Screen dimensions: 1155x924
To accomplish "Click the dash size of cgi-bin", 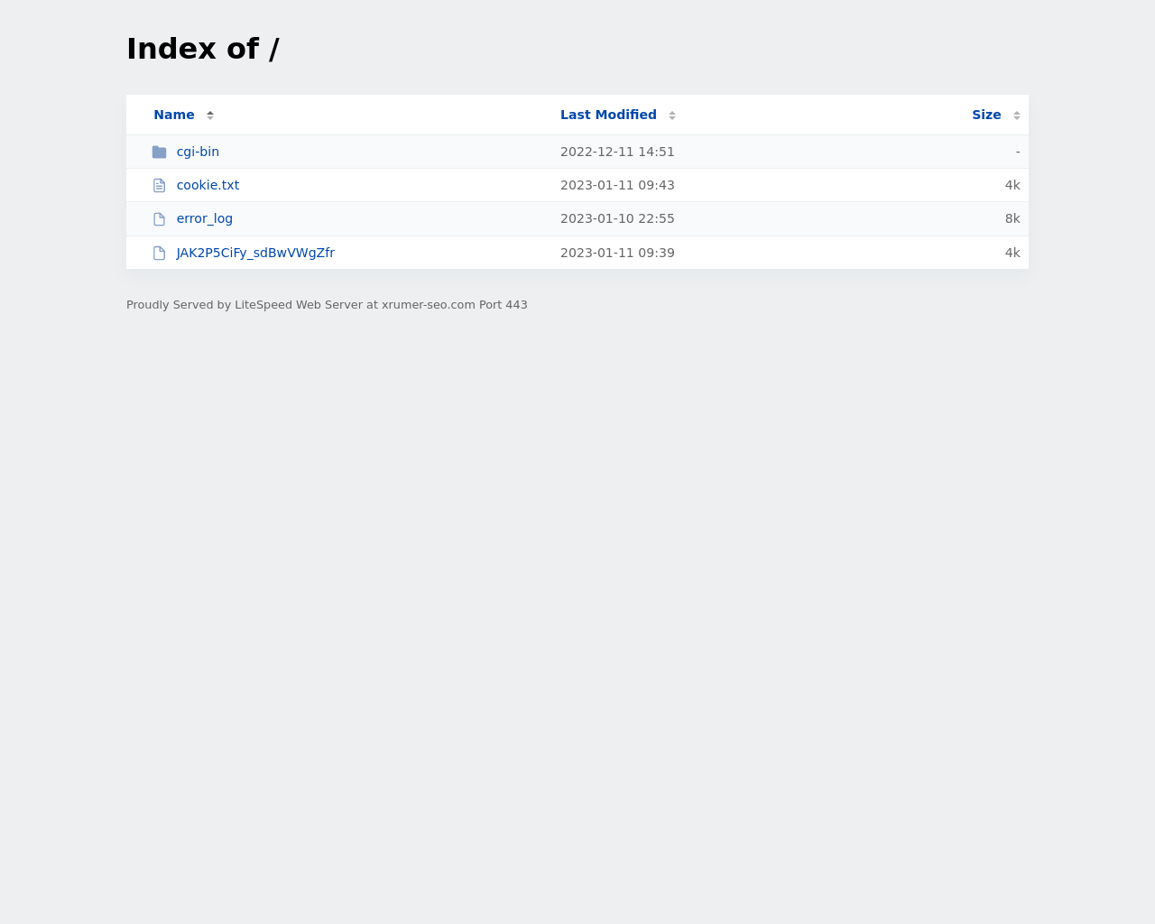I will pyautogui.click(x=1018, y=152).
